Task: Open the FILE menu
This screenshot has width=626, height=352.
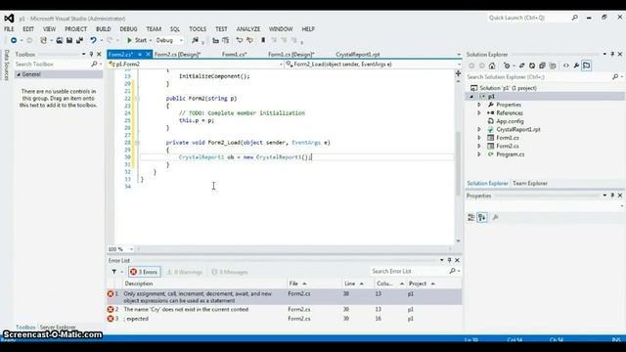Action: tap(9, 29)
